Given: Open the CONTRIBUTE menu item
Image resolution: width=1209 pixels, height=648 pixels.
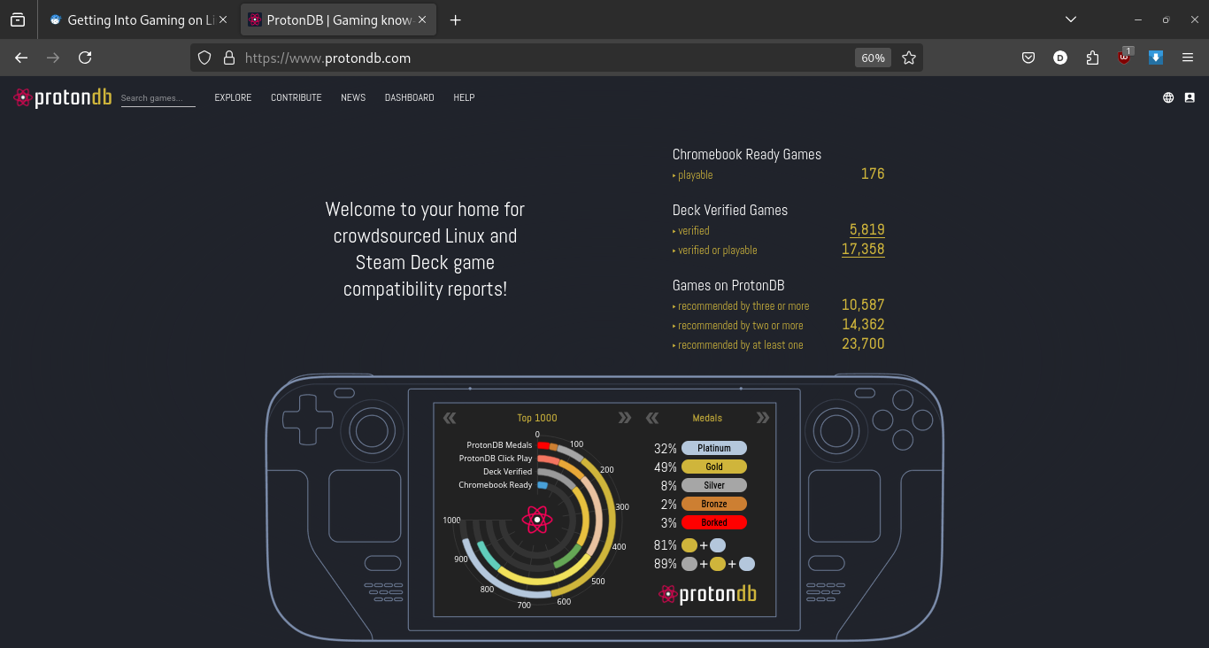Looking at the screenshot, I should [296, 97].
